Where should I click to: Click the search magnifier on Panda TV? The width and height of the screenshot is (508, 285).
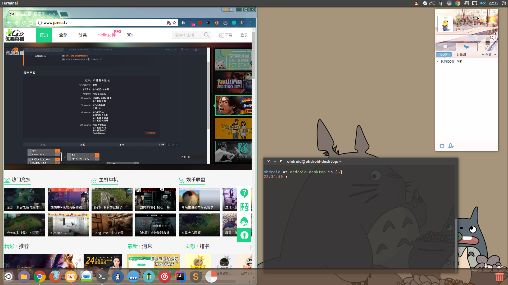(x=207, y=35)
